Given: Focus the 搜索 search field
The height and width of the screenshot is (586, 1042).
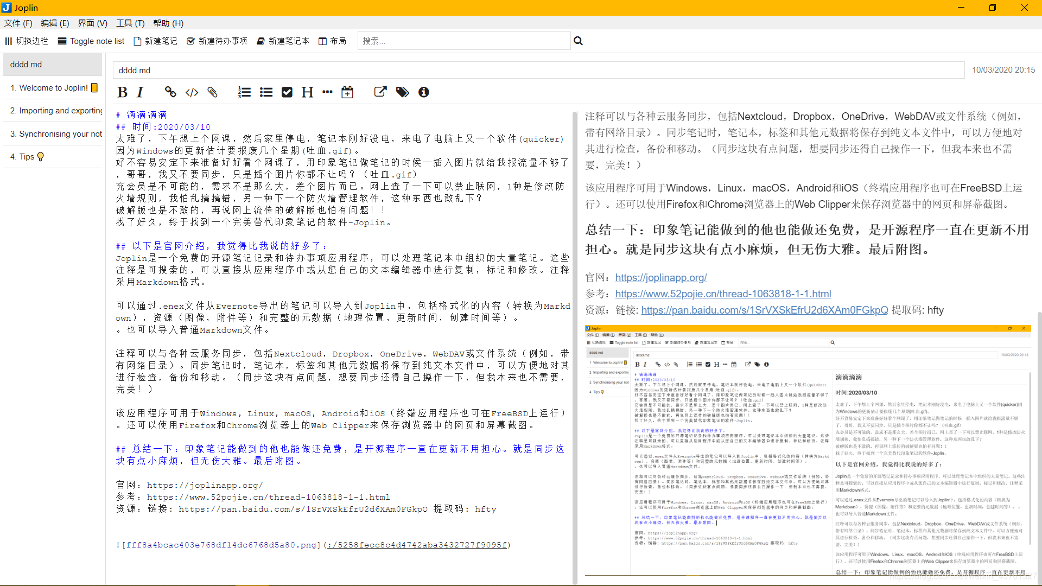Looking at the screenshot, I should click(464, 41).
